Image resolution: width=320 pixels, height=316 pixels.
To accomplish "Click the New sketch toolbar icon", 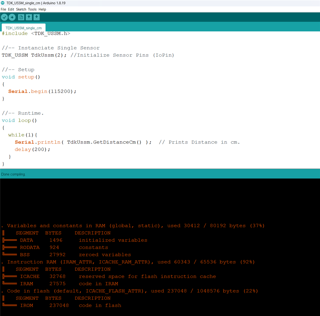I will pyautogui.click(x=21, y=17).
